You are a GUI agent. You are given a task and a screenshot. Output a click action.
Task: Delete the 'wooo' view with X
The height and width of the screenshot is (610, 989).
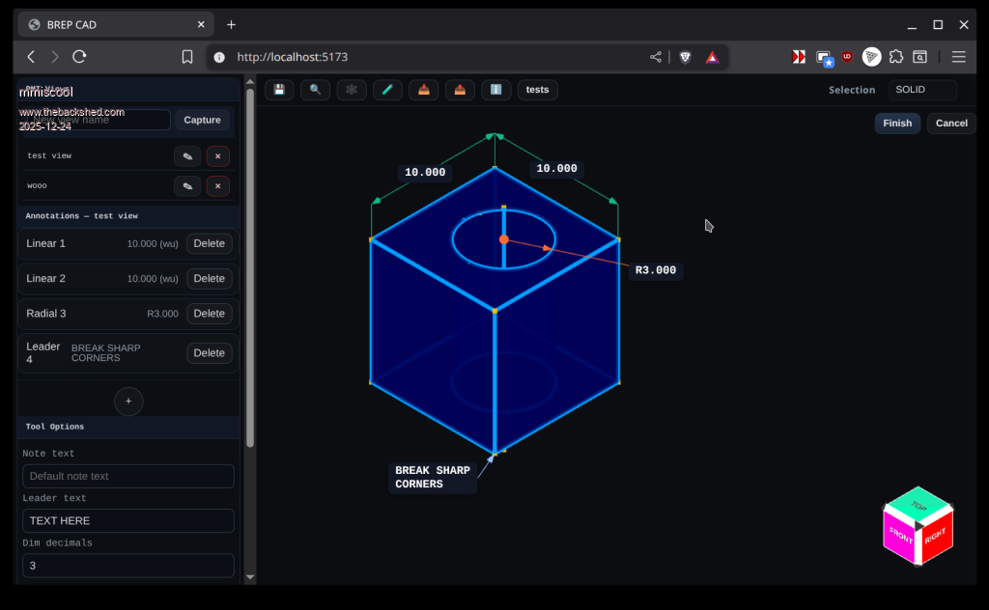[x=217, y=186]
